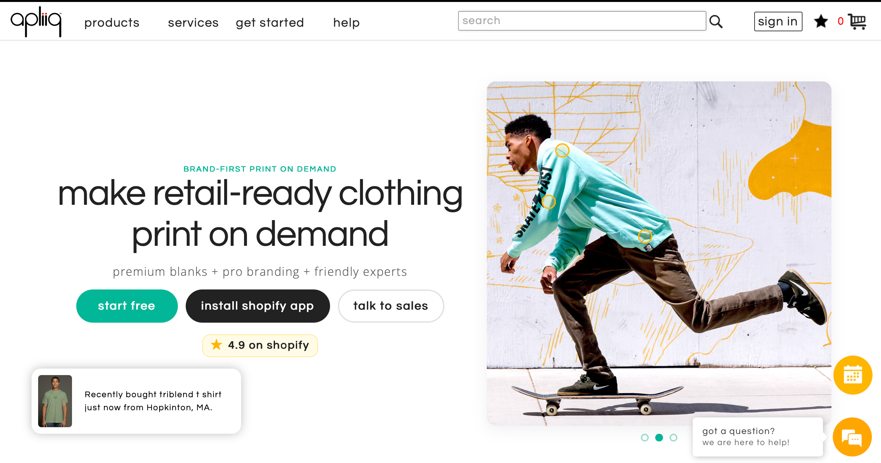
Task: Open the get started menu
Action: (x=269, y=22)
